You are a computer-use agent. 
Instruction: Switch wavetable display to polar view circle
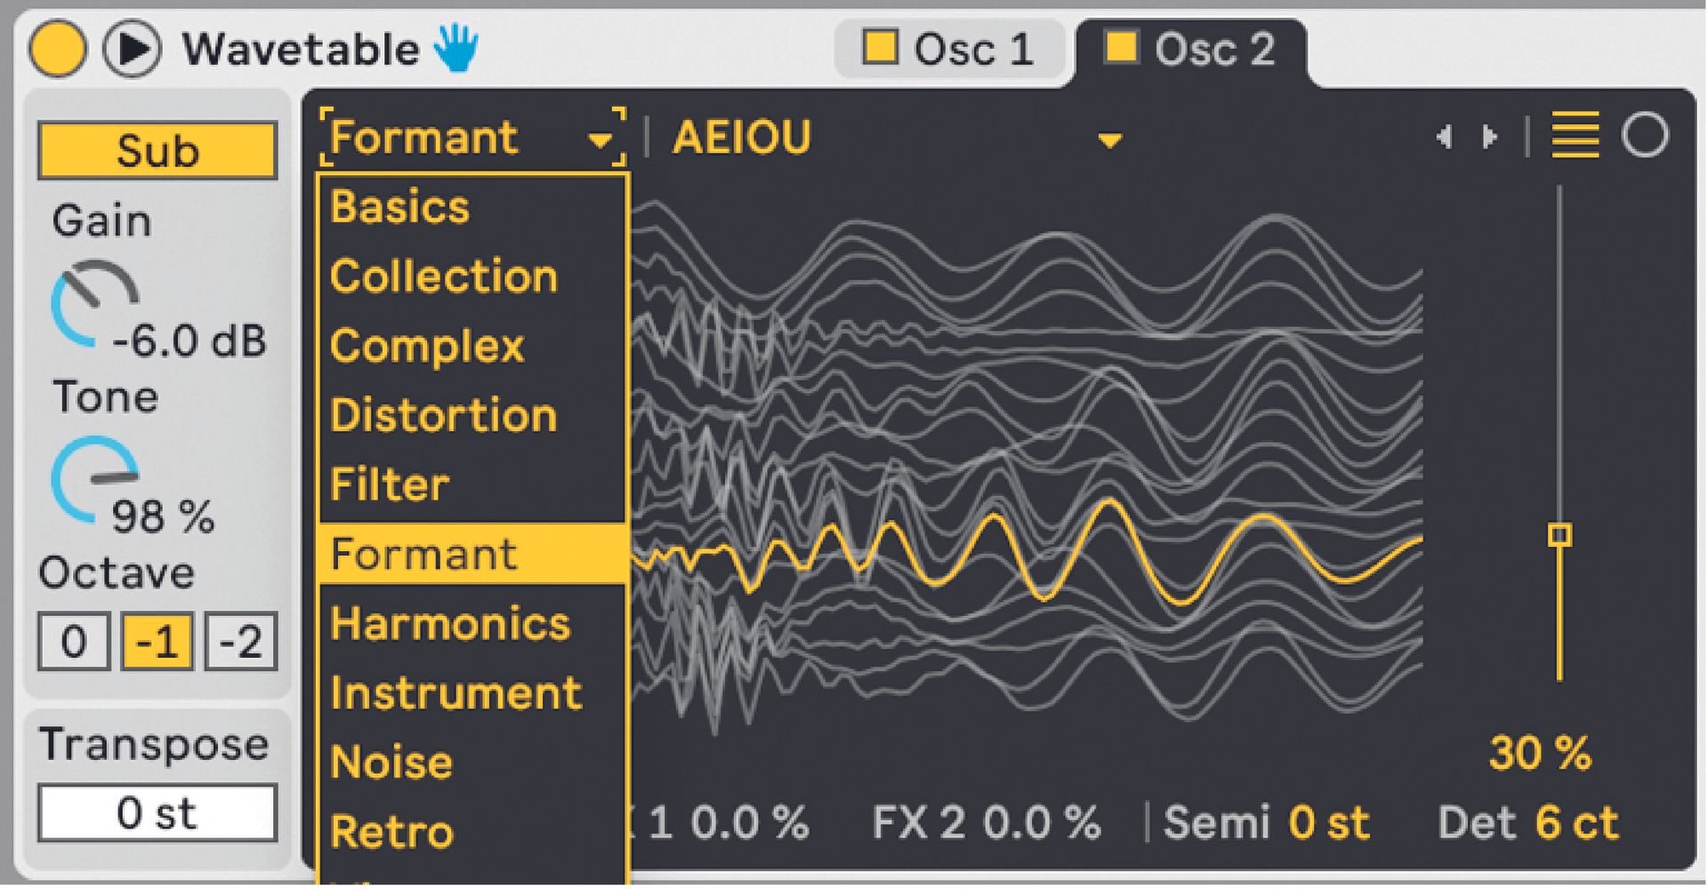[1647, 136]
